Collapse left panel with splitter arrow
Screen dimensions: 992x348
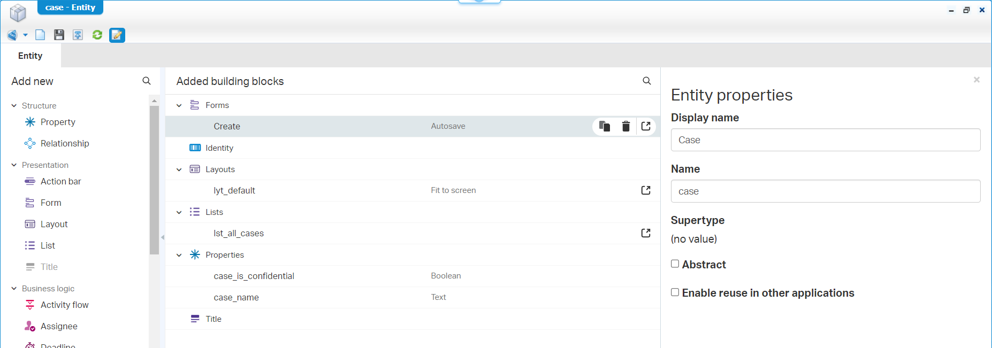click(x=163, y=237)
